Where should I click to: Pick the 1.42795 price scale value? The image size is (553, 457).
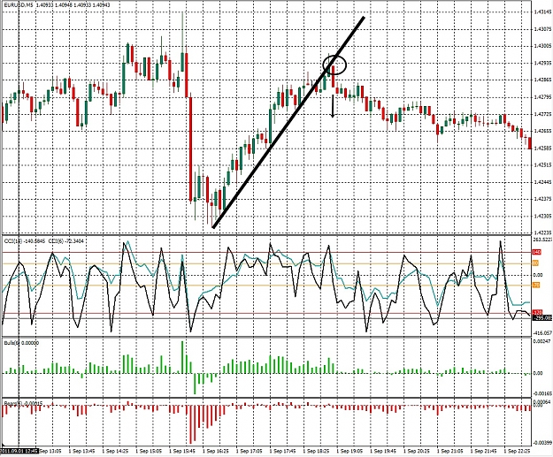pos(542,97)
